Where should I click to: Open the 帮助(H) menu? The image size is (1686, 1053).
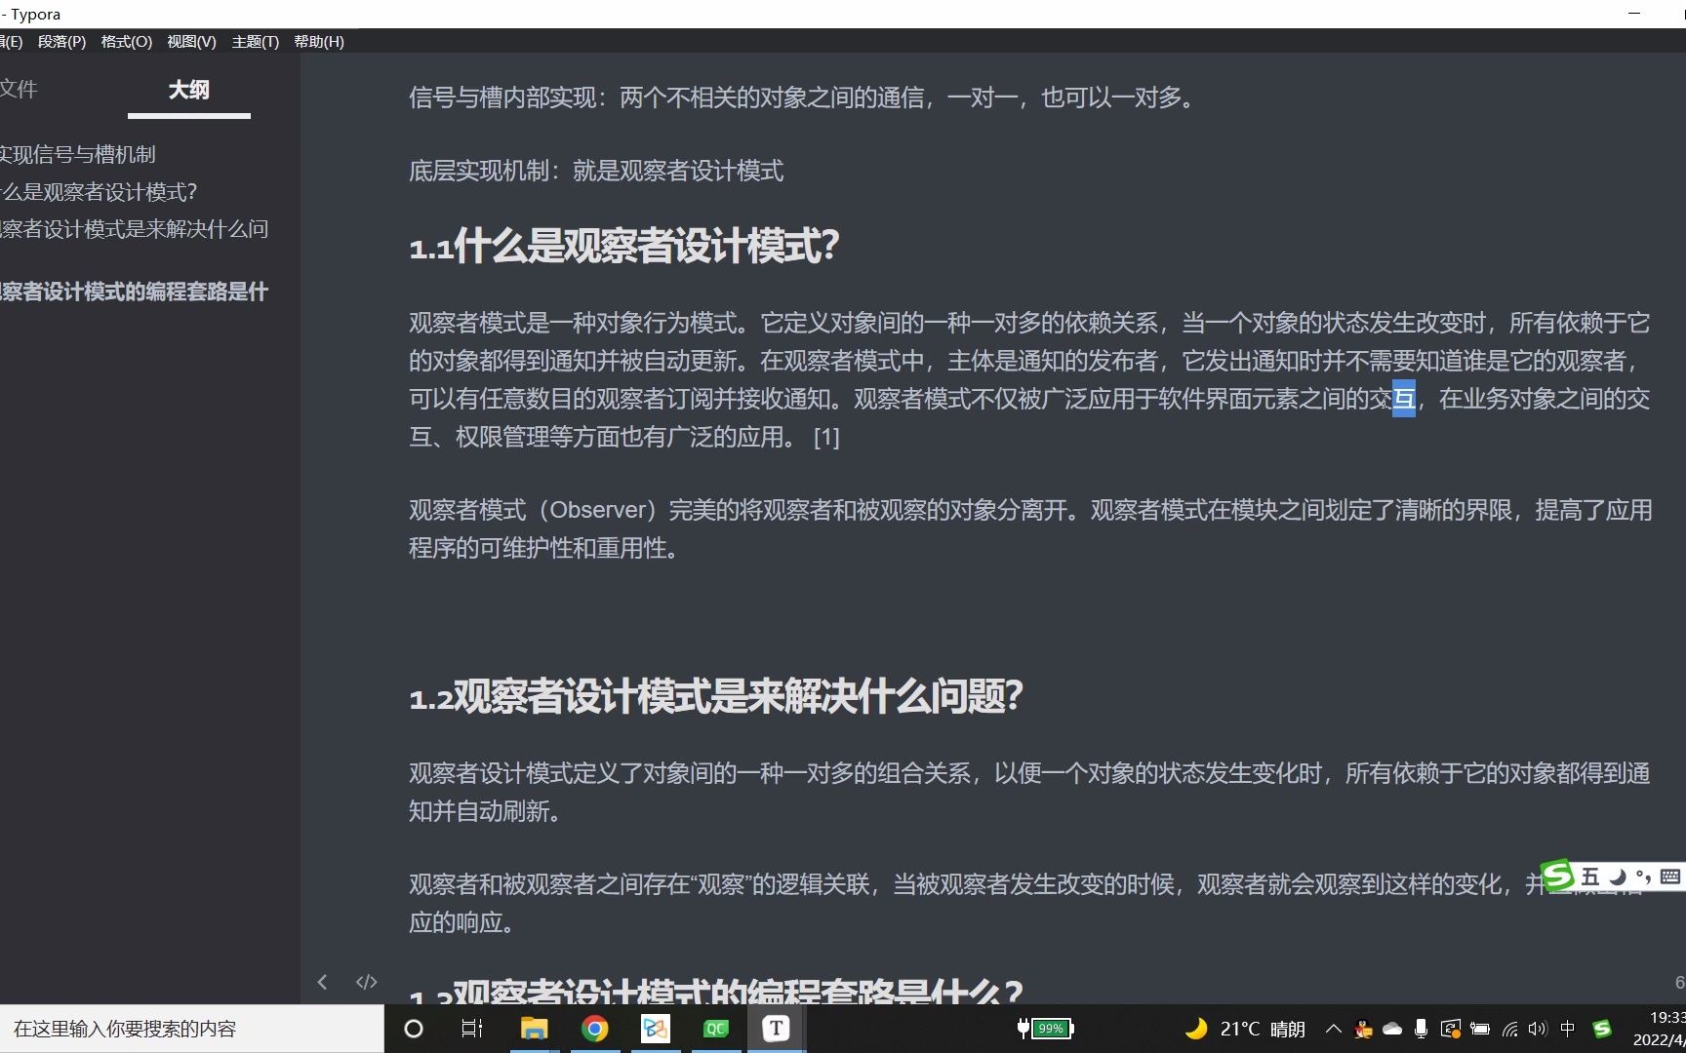click(x=319, y=41)
